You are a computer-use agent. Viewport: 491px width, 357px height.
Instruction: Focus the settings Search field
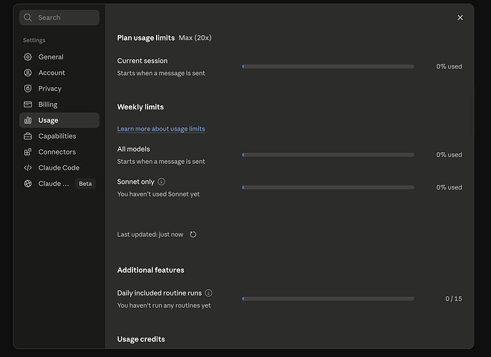coord(59,17)
